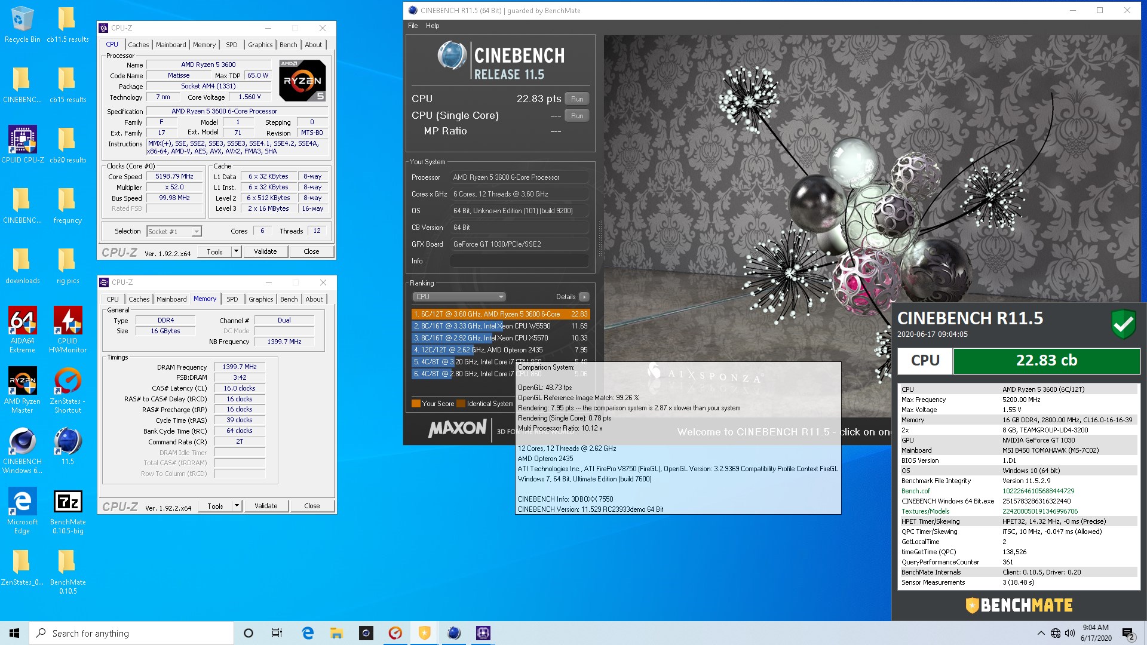Launch CPUID CPU-Z desktop shortcut

[22, 145]
